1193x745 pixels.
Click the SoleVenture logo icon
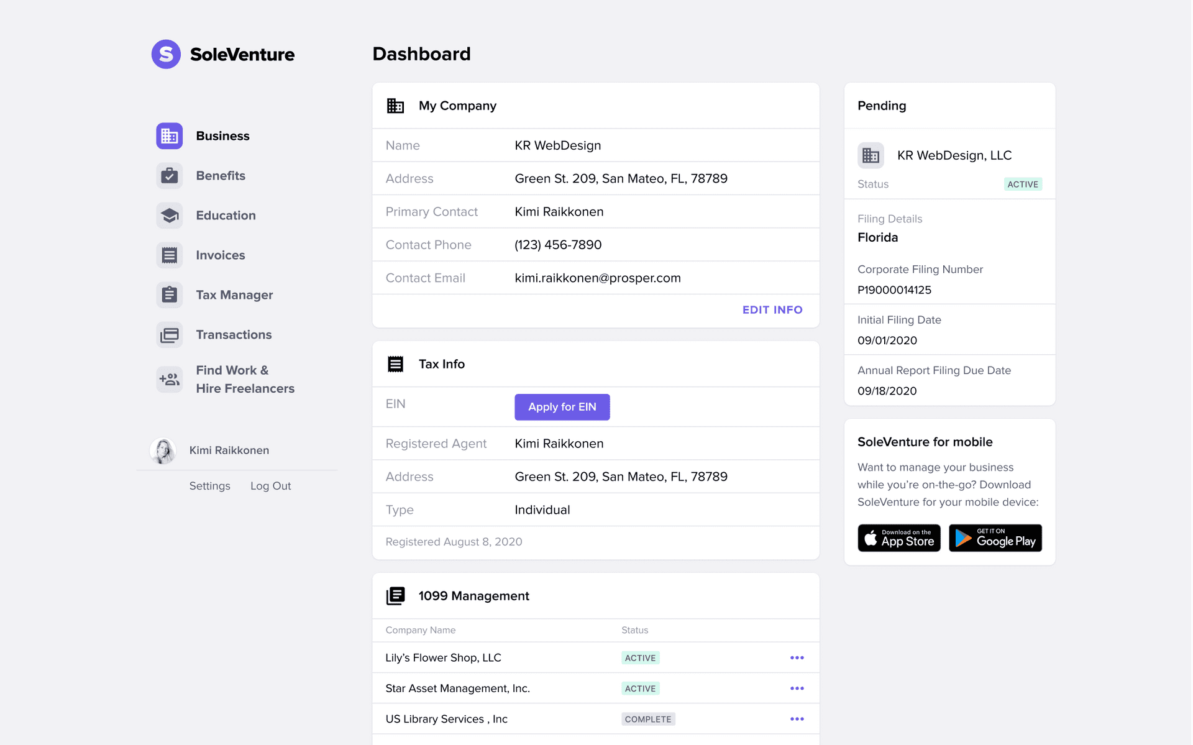pyautogui.click(x=166, y=54)
